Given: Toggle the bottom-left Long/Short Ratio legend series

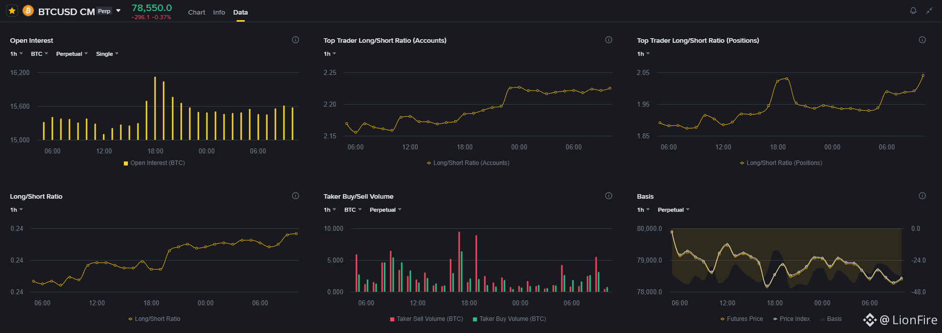Looking at the screenshot, I should tap(154, 319).
